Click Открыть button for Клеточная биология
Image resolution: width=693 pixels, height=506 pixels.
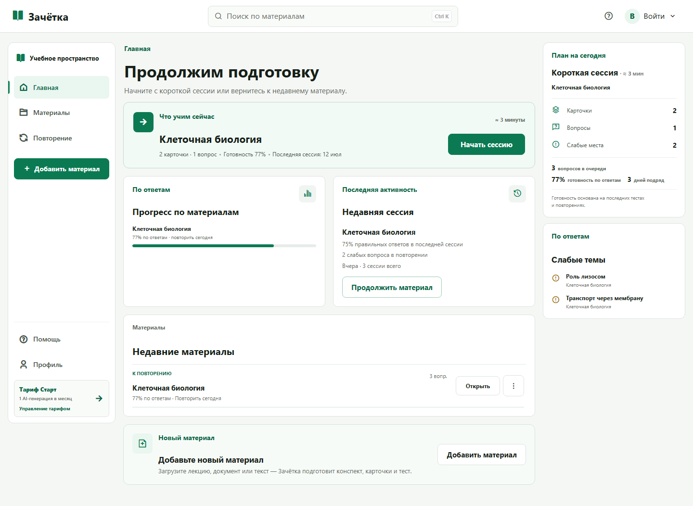click(x=478, y=386)
